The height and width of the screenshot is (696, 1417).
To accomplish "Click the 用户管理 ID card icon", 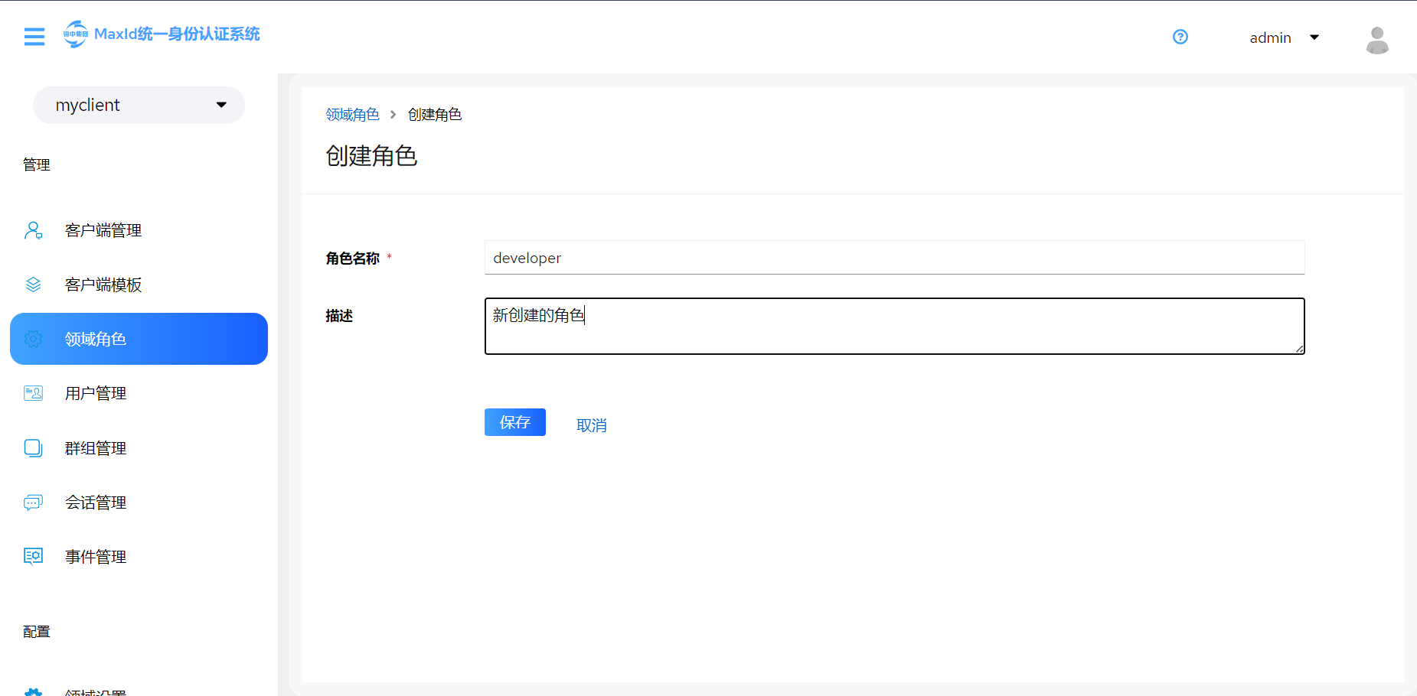I will [x=34, y=393].
